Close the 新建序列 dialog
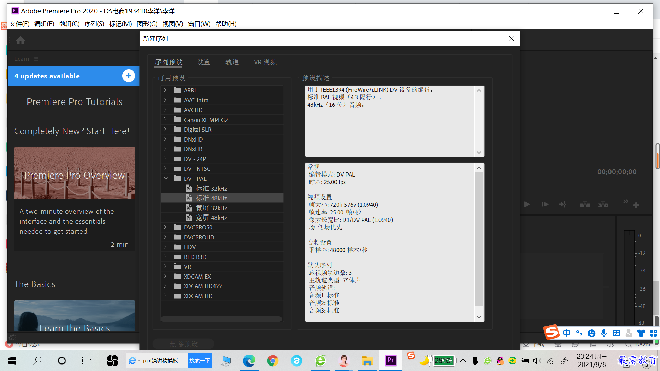660x371 pixels. (x=511, y=39)
